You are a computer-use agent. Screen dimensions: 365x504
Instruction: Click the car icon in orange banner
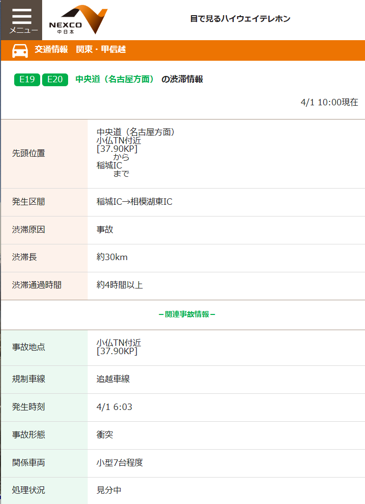20,51
